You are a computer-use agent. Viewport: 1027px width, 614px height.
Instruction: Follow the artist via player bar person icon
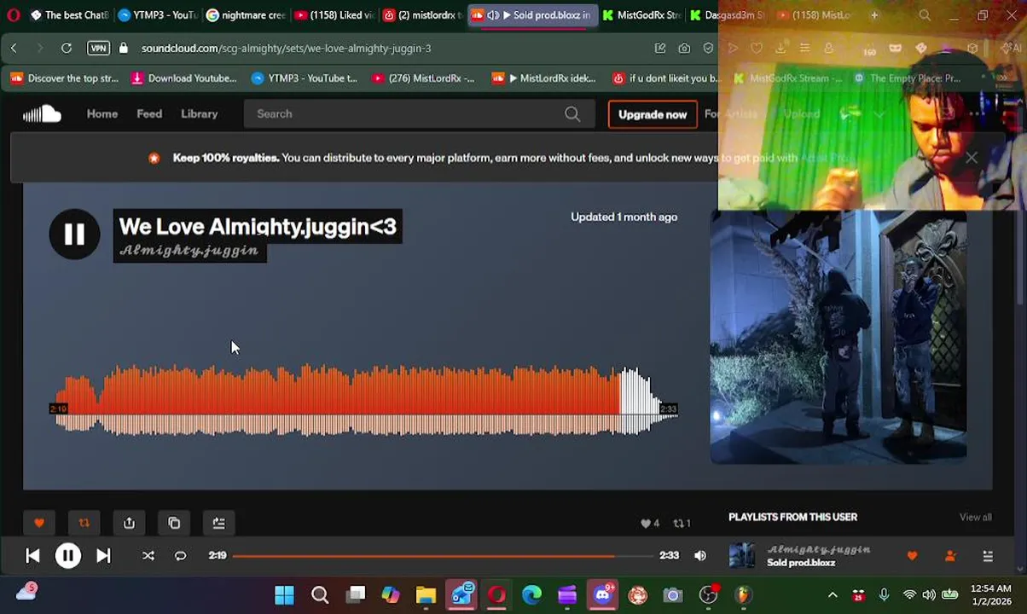pyautogui.click(x=950, y=556)
